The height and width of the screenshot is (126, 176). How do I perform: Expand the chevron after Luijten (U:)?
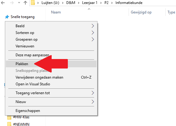(x=63, y=3)
